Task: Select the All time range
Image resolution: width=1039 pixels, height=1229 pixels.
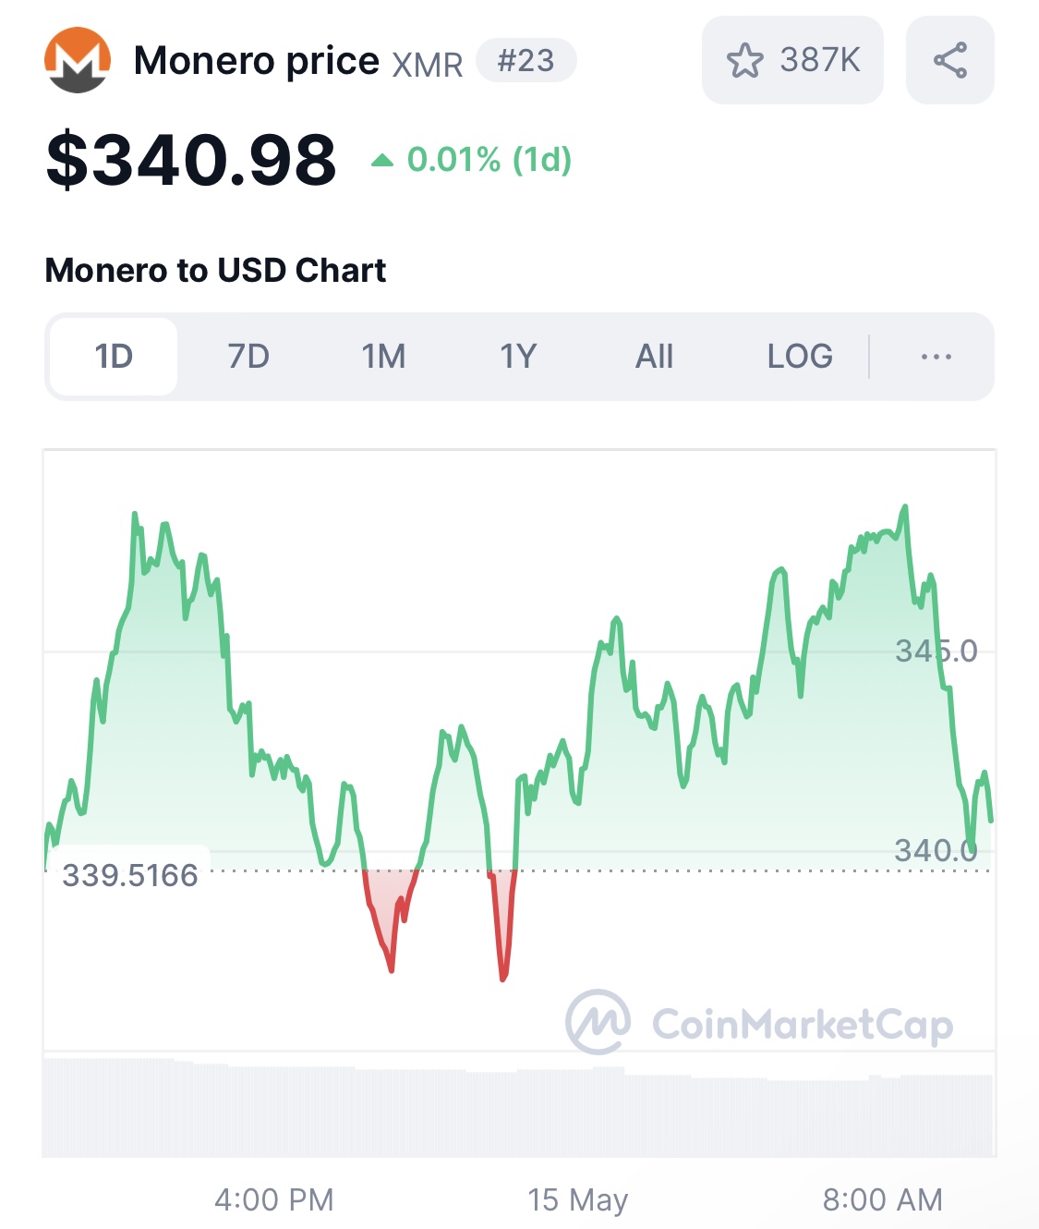Action: pos(654,357)
